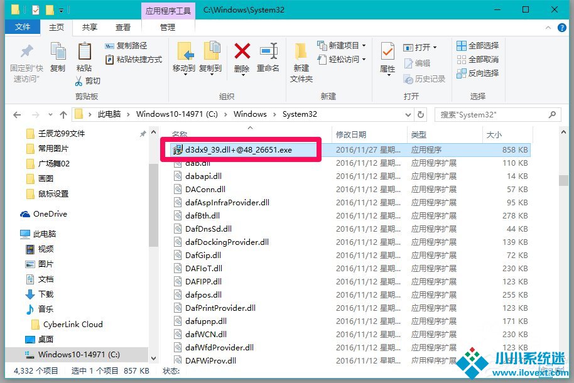The width and height of the screenshot is (574, 383).
Task: Go up one folder level
Action: (63, 115)
